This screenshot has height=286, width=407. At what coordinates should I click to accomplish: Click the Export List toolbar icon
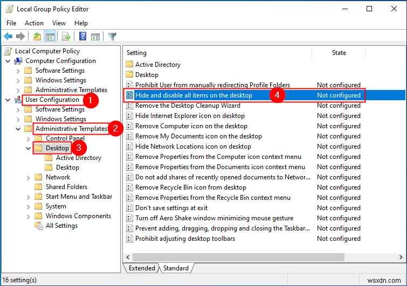coord(66,36)
